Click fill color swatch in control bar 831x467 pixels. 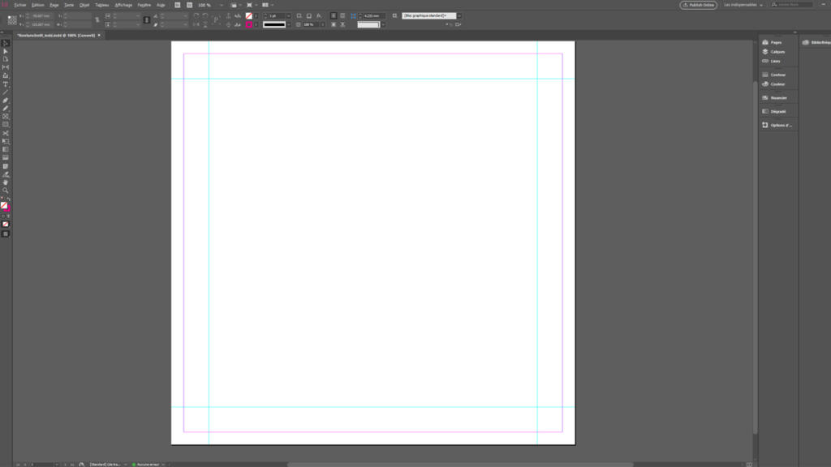tap(248, 16)
